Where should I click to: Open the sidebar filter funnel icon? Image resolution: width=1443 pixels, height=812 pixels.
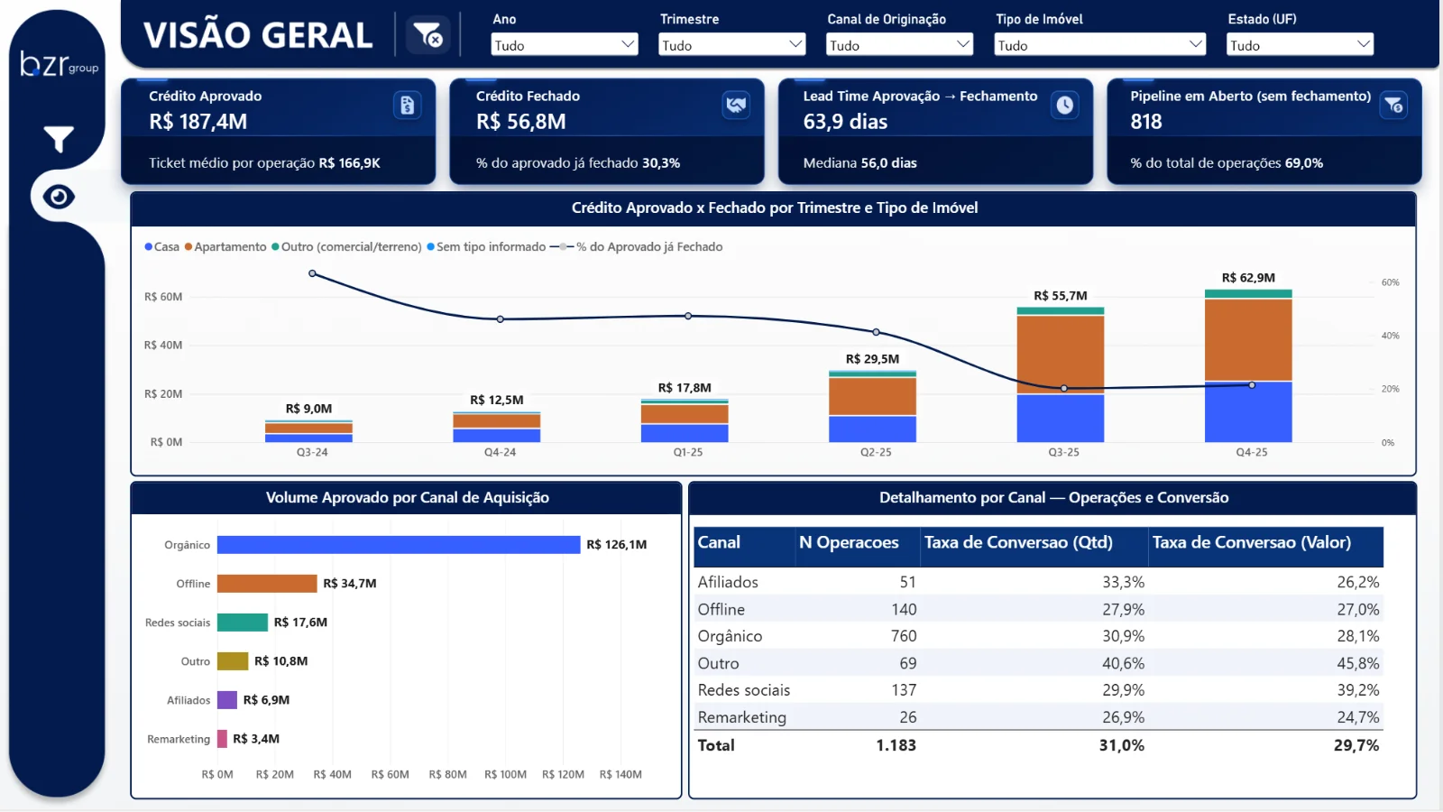(59, 139)
